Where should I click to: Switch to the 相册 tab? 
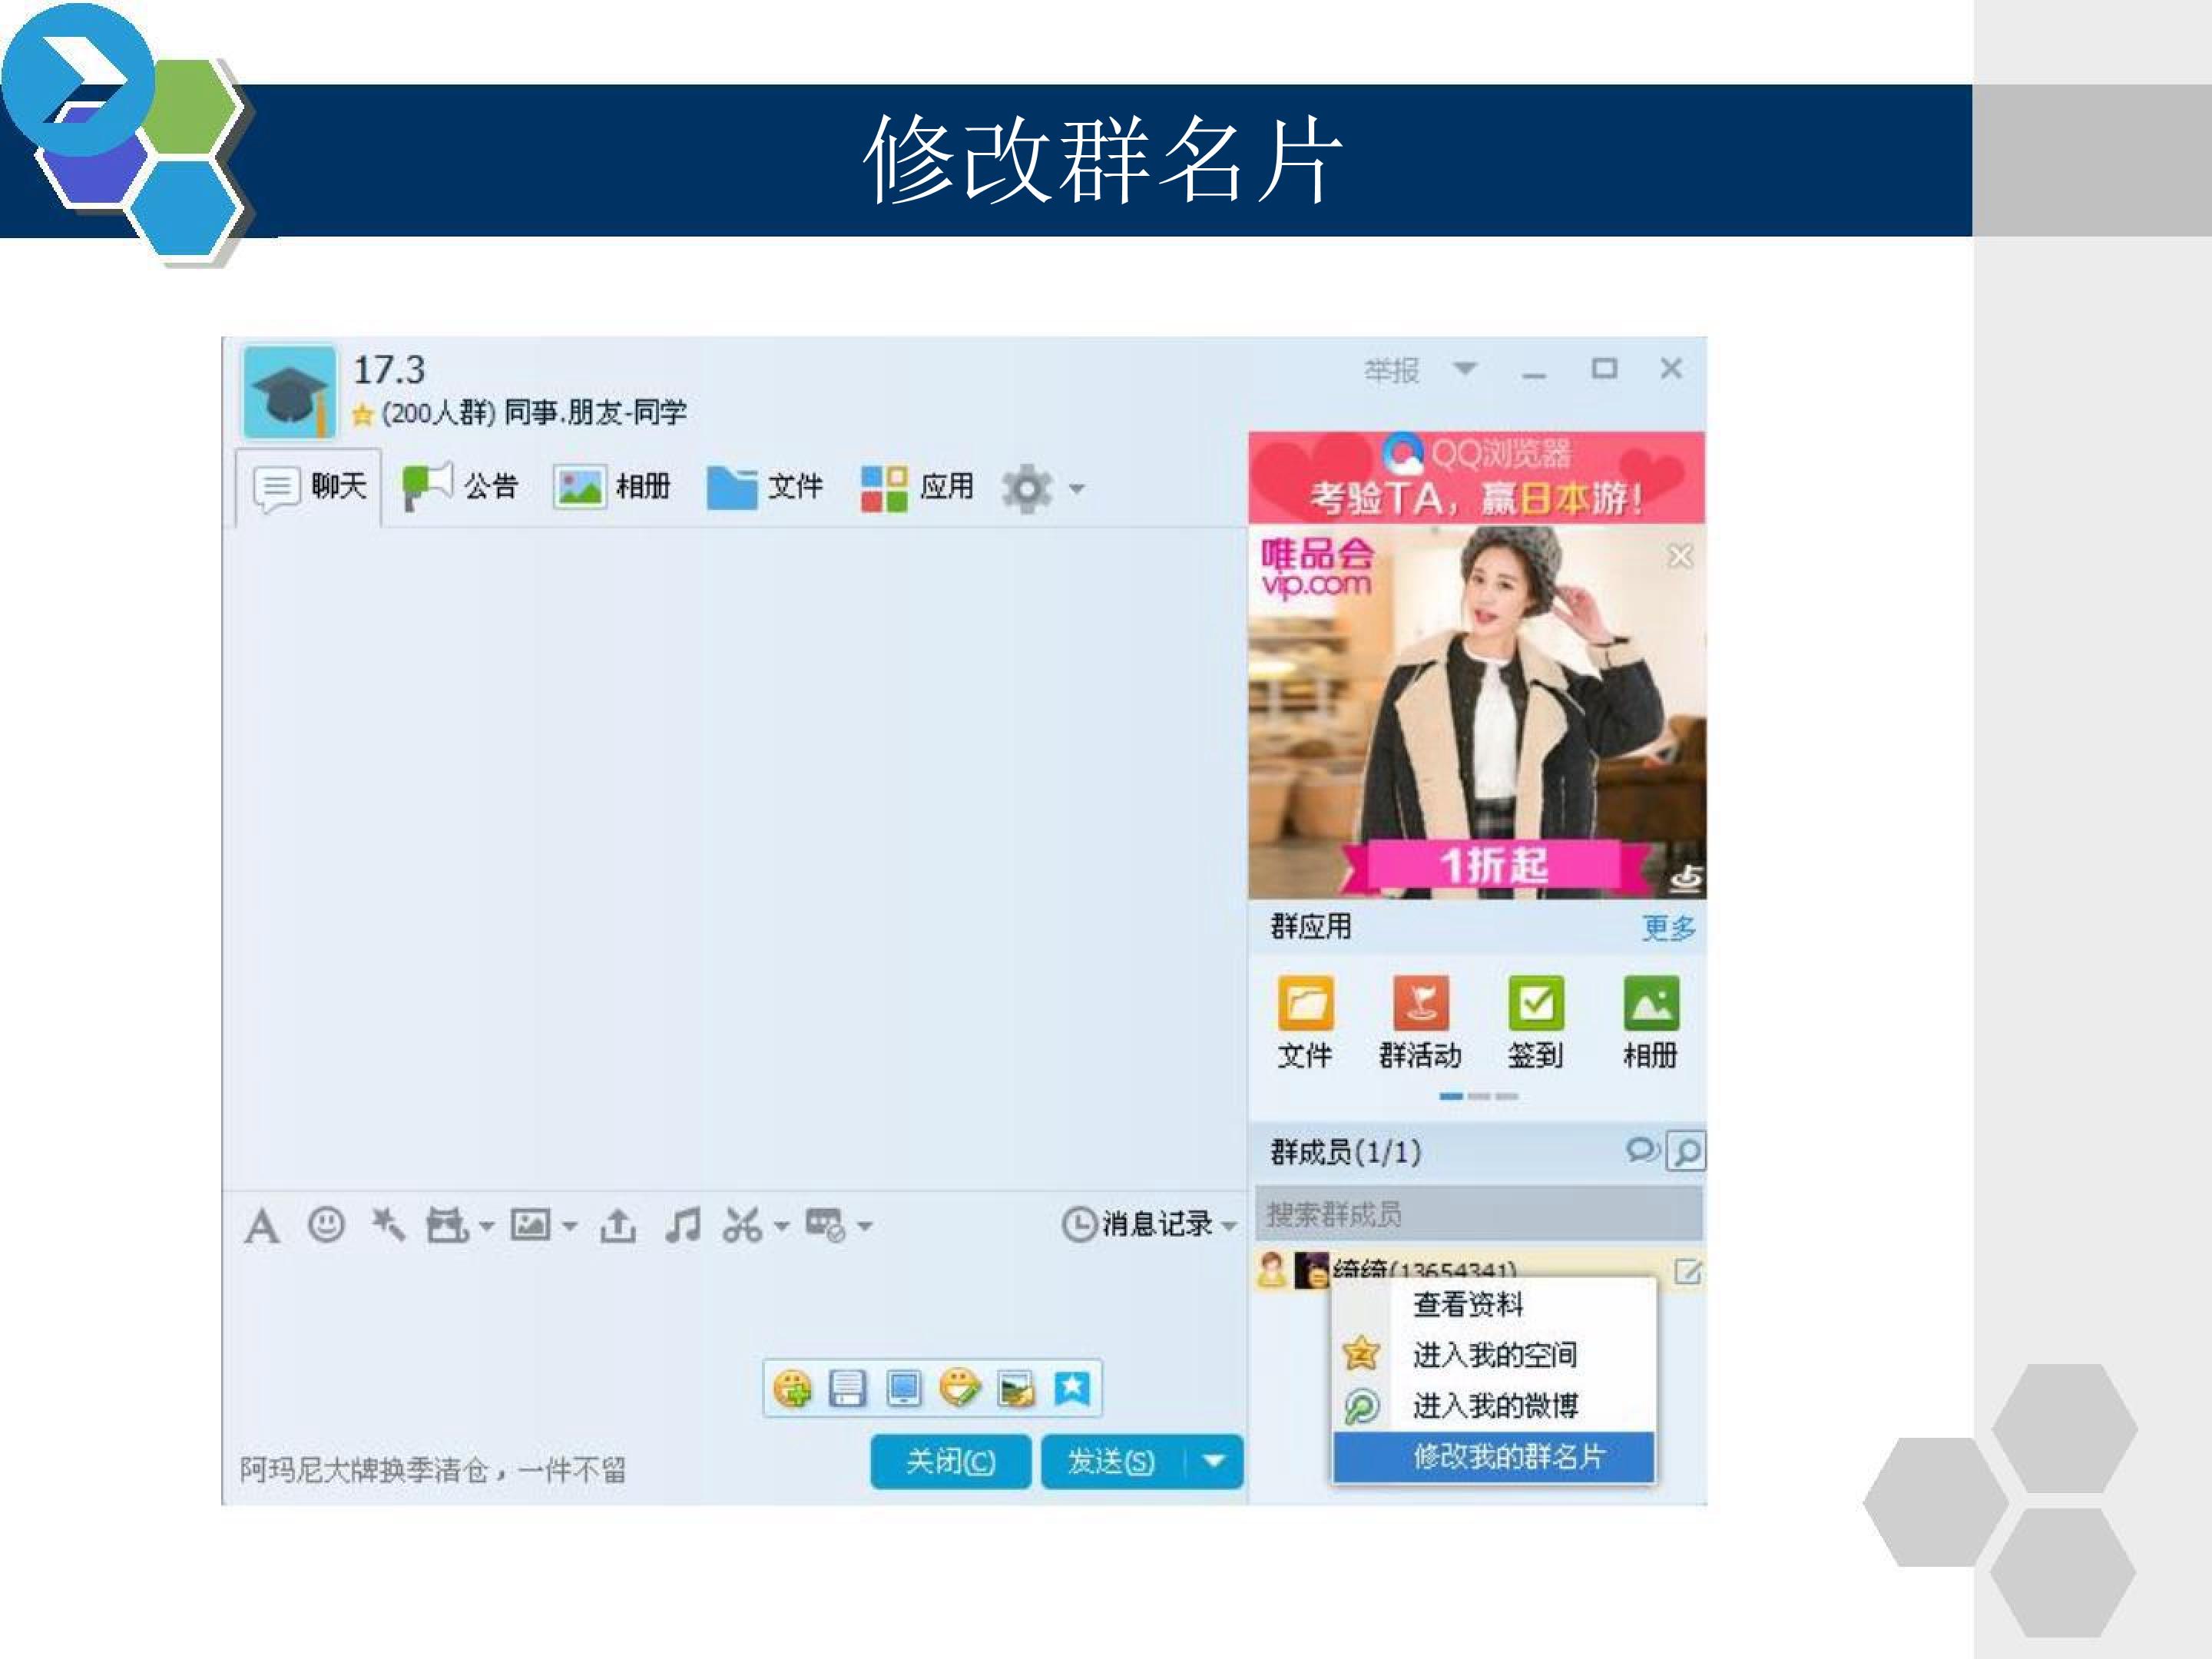[x=613, y=487]
